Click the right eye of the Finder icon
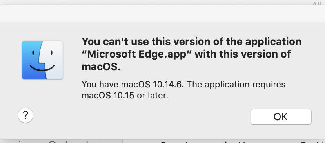325x143 pixels. 51,52
